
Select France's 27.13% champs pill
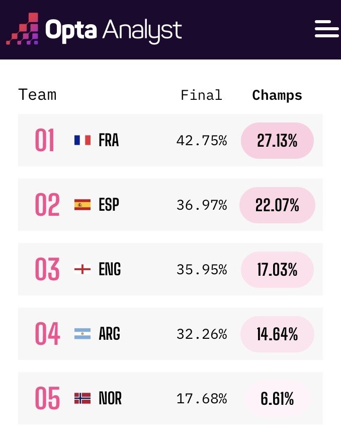(277, 140)
